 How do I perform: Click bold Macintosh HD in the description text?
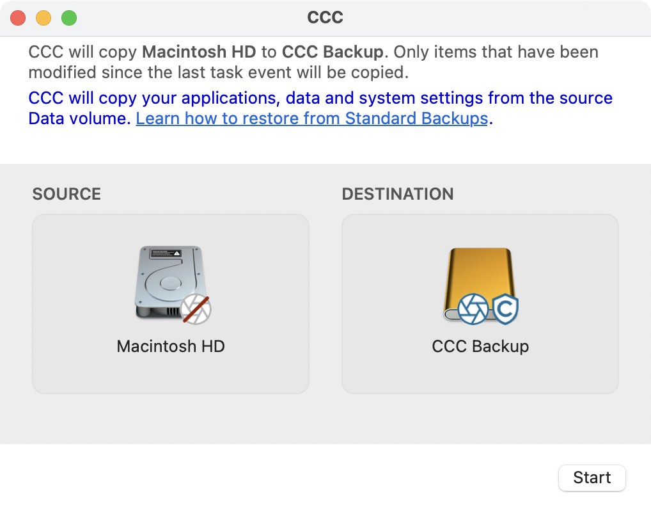(199, 52)
